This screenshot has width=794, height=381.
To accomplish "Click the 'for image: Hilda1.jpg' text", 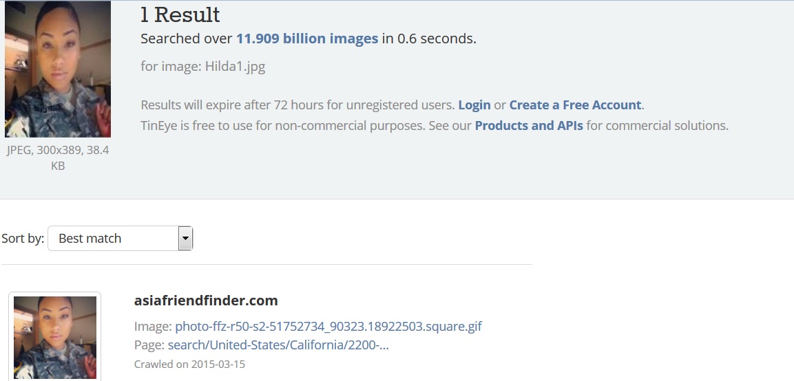I will [202, 67].
